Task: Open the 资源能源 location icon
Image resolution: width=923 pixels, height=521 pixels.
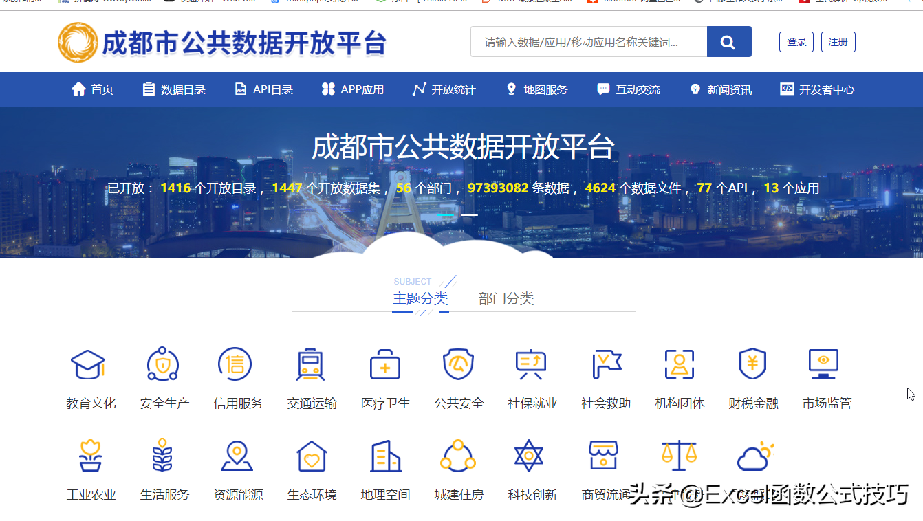Action: click(237, 456)
